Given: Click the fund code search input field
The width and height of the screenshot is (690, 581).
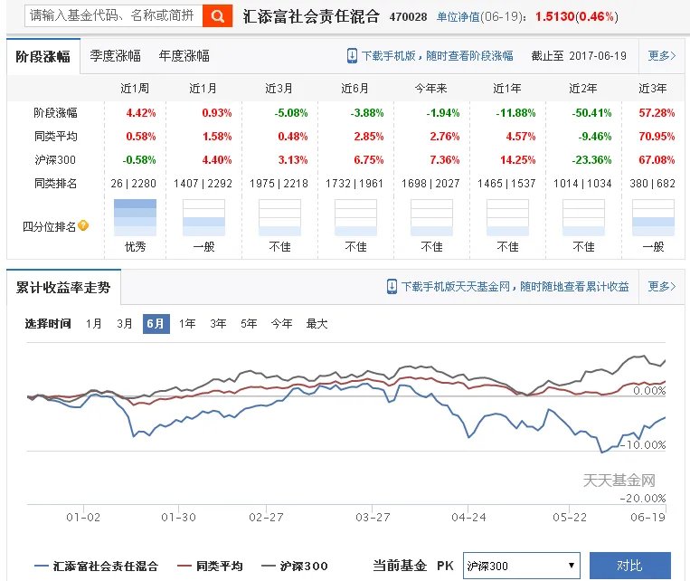Looking at the screenshot, I should click(x=114, y=16).
